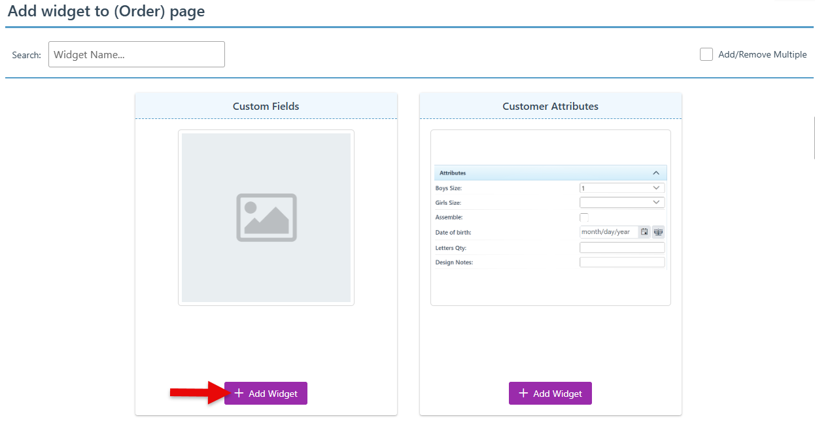Select the Custom Fields card header
The image size is (815, 423).
(266, 106)
